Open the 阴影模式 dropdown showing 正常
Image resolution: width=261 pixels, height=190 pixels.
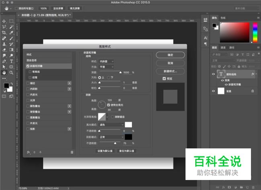pyautogui.click(x=111, y=137)
